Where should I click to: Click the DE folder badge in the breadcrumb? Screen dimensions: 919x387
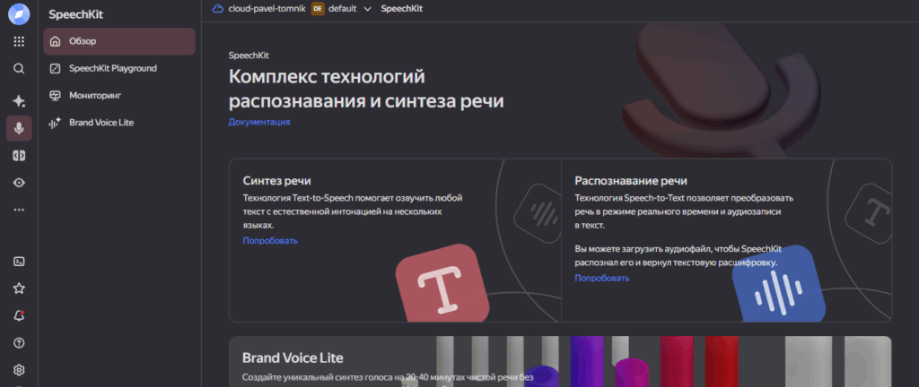point(318,9)
